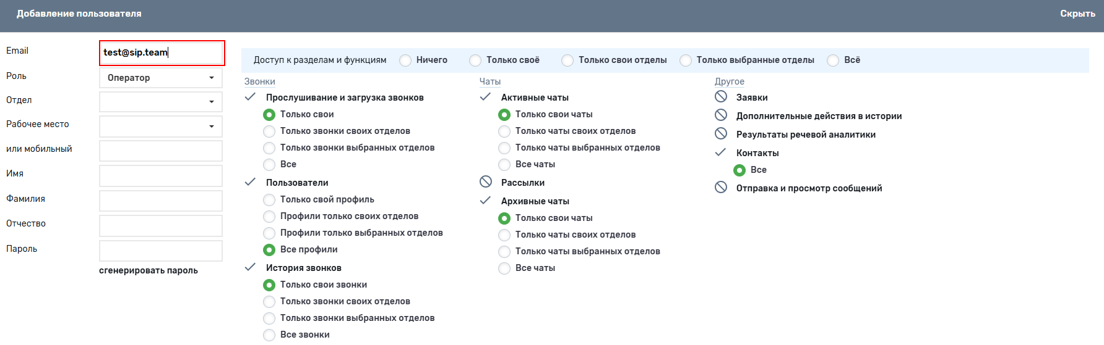Click blocked icon for Результаты речевой аналитики
This screenshot has height=345, width=1104.
(721, 134)
